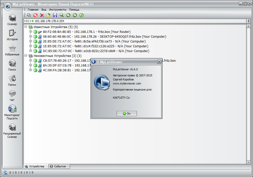Activate the magnifier search toolbar icon
Screen dimensions: 253x177
[x=61, y=15]
